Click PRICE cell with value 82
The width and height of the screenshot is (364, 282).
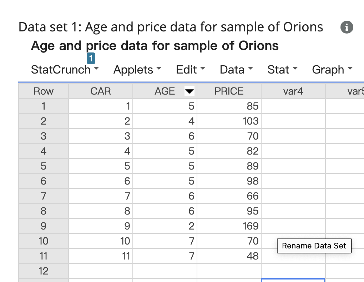[229, 151]
